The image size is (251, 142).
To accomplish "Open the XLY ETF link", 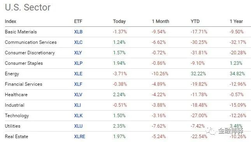I will tap(78, 53).
